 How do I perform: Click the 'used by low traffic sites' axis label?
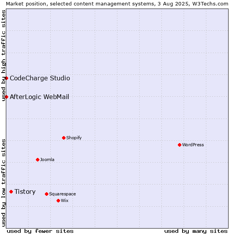(x=3, y=183)
